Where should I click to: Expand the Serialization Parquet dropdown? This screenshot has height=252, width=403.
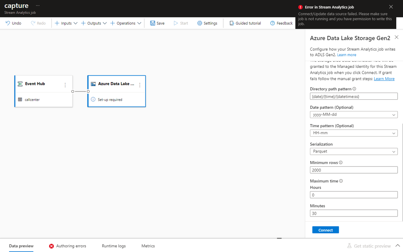pos(354,151)
